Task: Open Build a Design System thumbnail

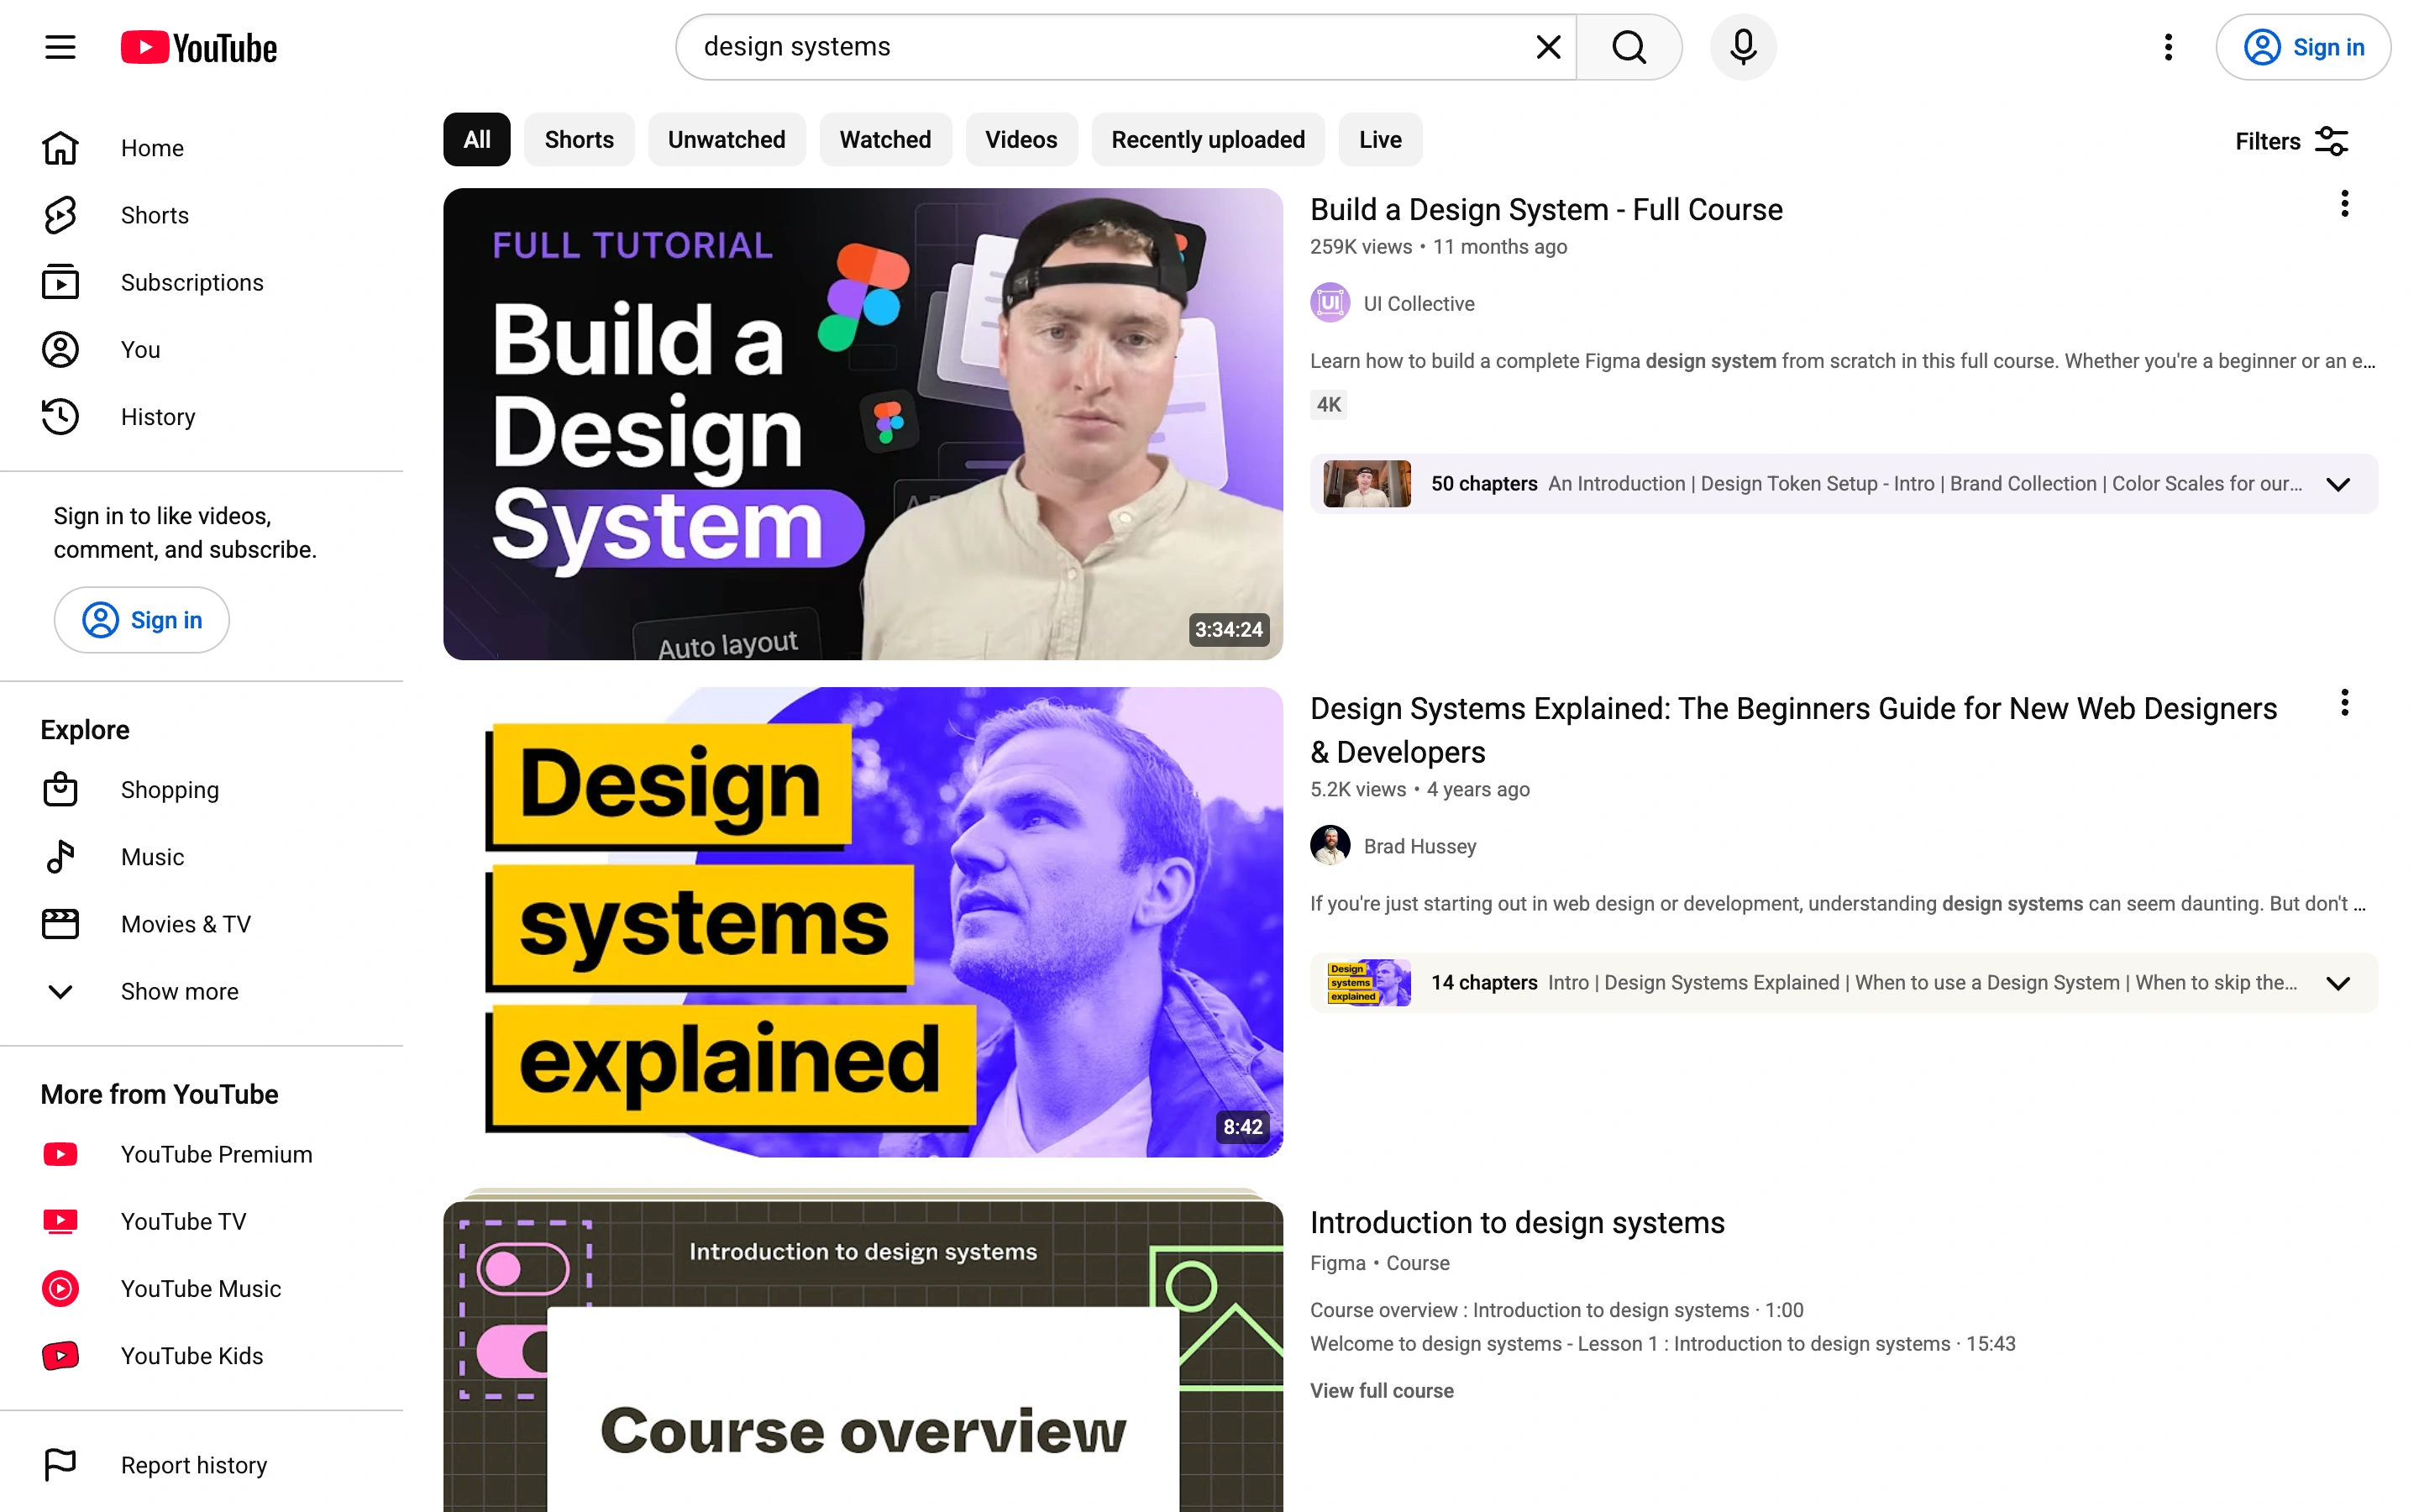Action: [863, 424]
